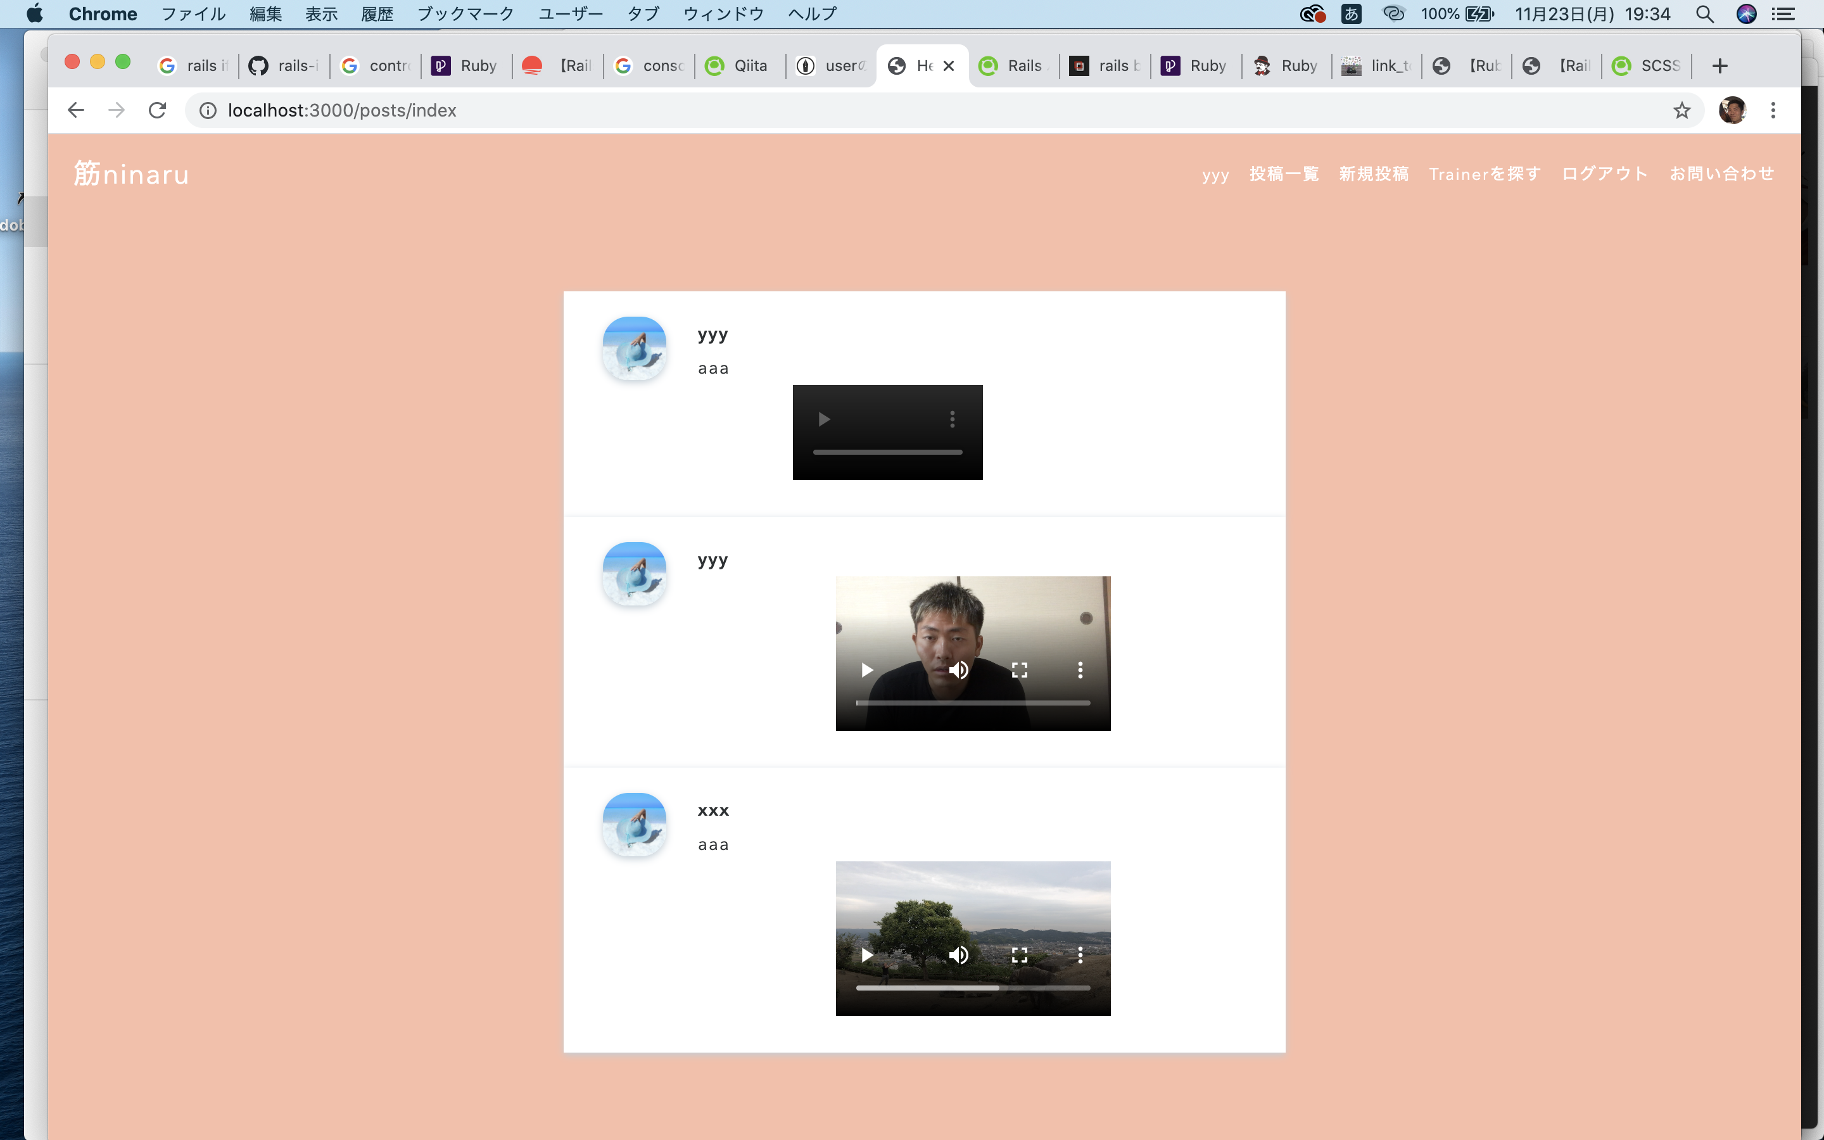
Task: Play the first black video
Action: pos(824,419)
